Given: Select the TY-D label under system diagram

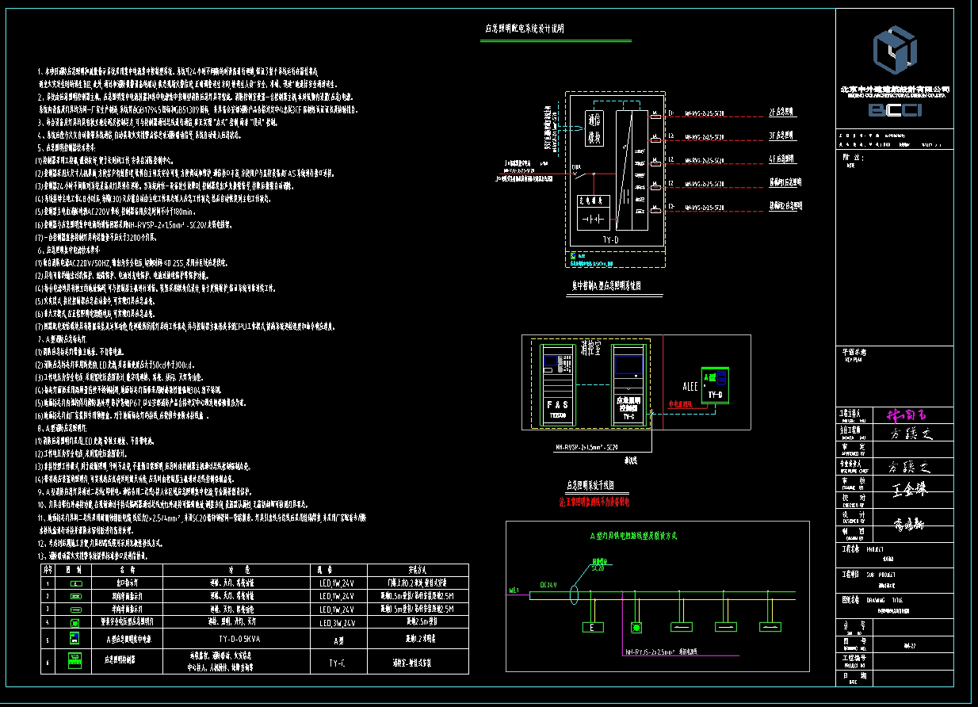Looking at the screenshot, I should coord(609,239).
